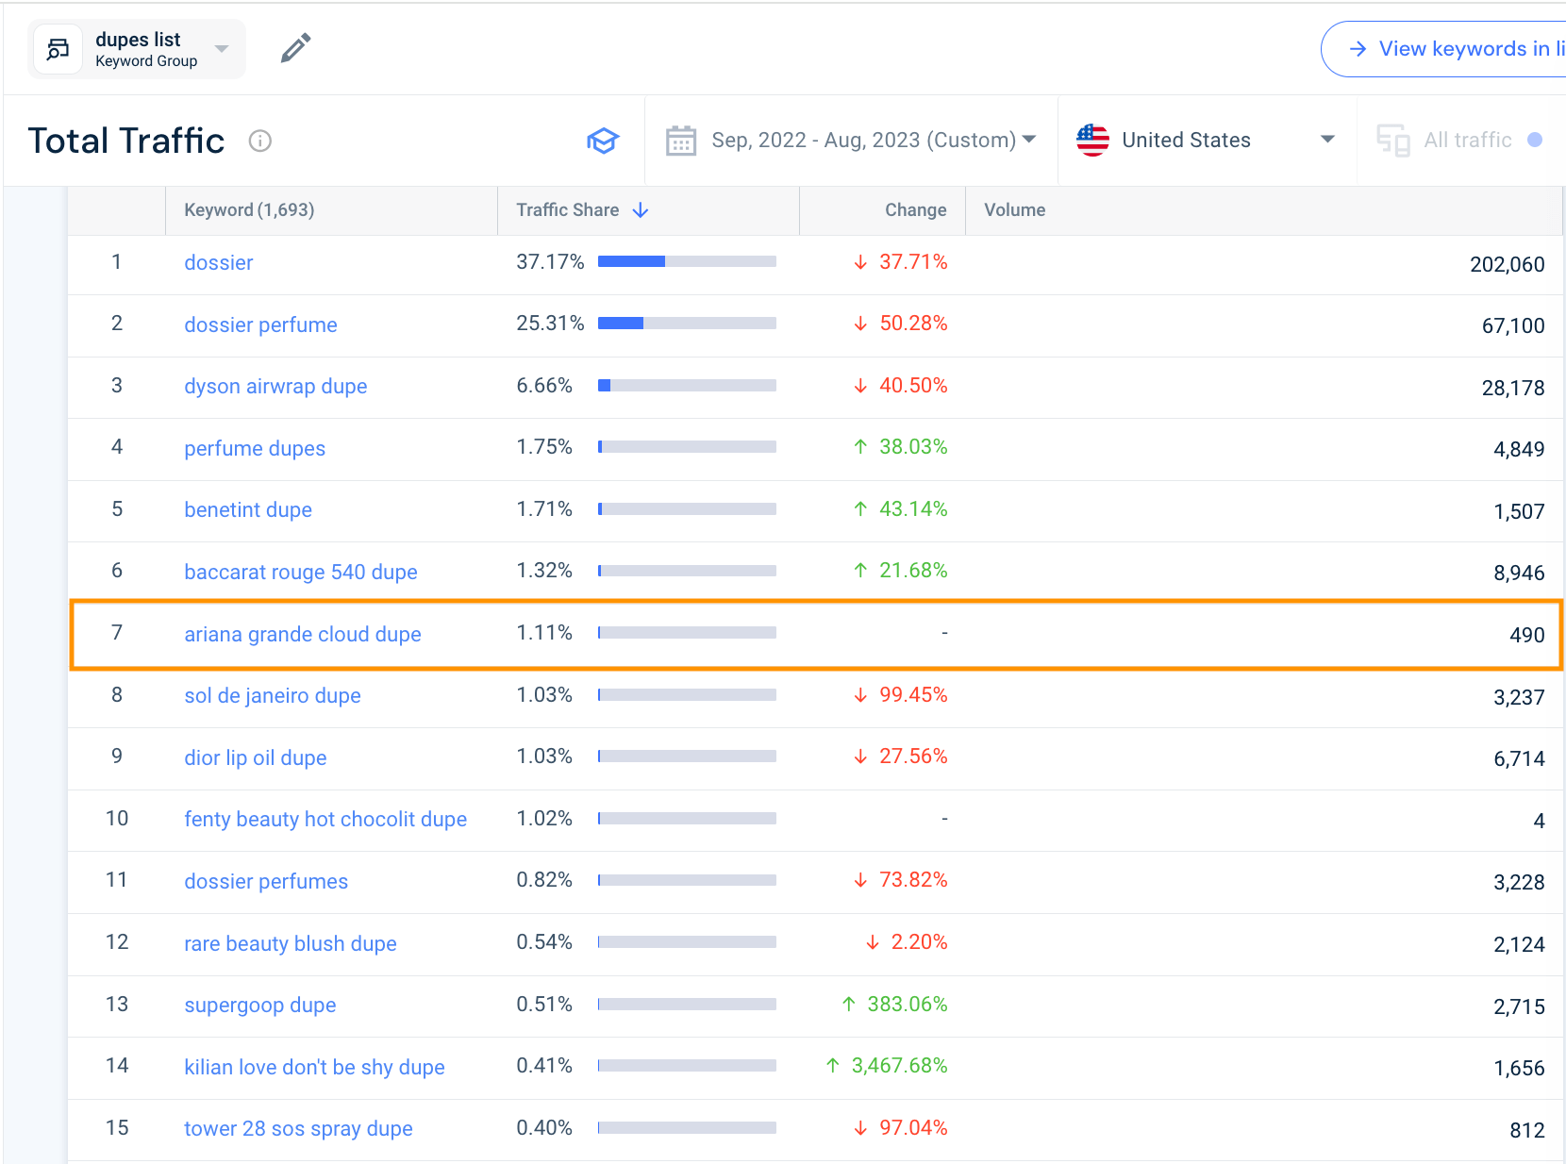Viewport: 1566px width, 1164px height.
Task: Click the keyword group icon
Action: click(58, 49)
